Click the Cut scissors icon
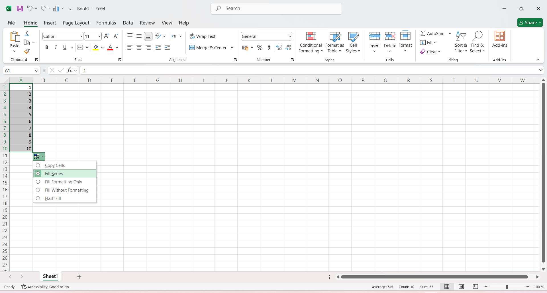The width and height of the screenshot is (547, 293). click(x=27, y=34)
